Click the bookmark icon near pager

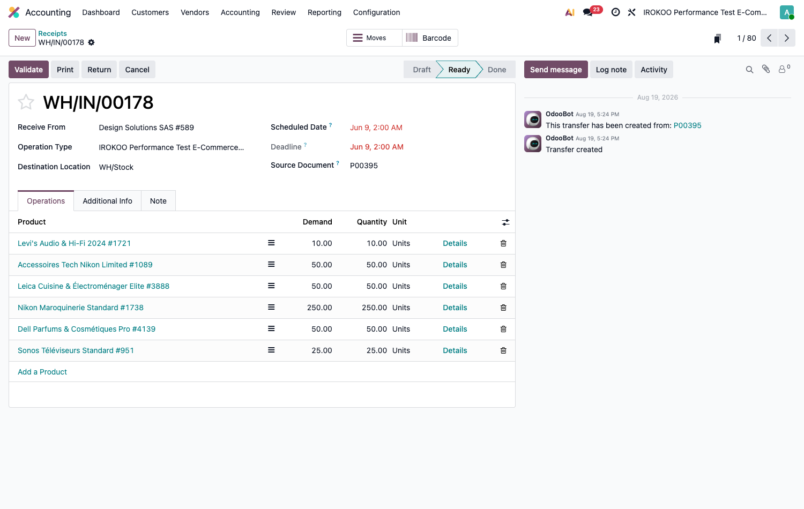pos(717,38)
